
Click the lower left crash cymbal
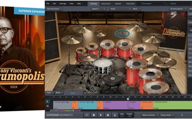pyautogui.click(x=72, y=40)
